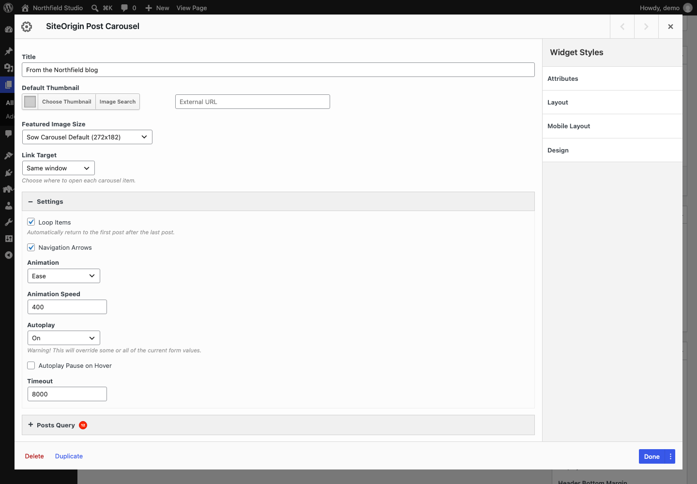This screenshot has height=484, width=697.
Task: Open the Done button's more options menu
Action: pyautogui.click(x=670, y=456)
